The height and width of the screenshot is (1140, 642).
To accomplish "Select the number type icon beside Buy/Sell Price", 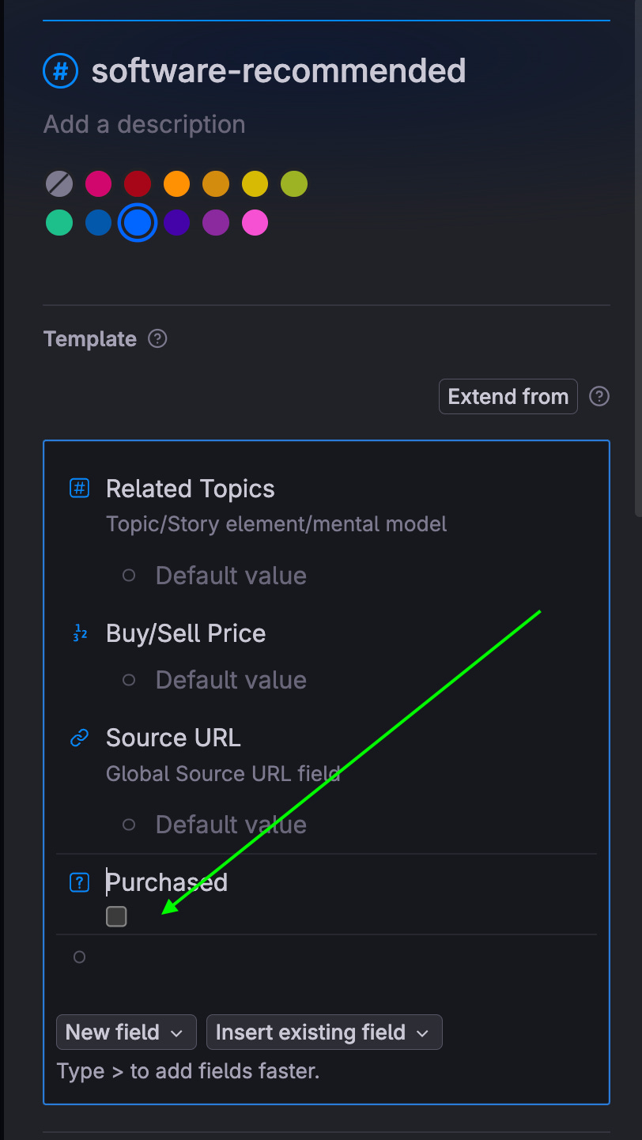I will [x=79, y=632].
